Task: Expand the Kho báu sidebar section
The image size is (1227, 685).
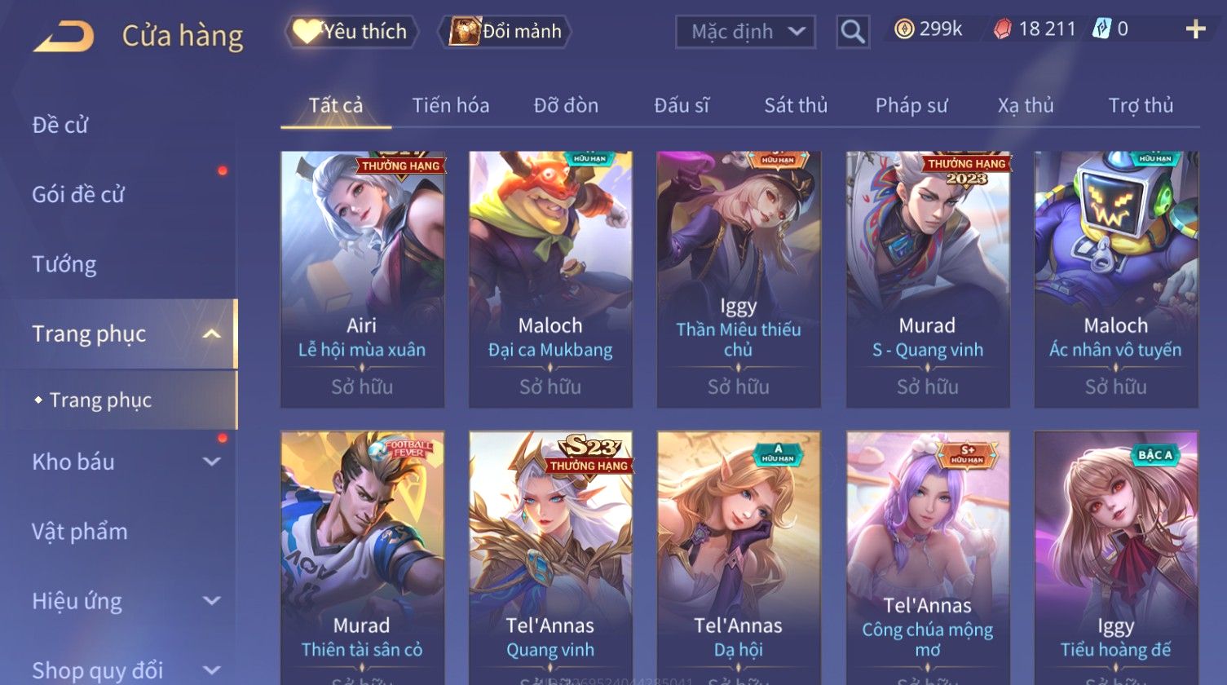Action: (211, 462)
